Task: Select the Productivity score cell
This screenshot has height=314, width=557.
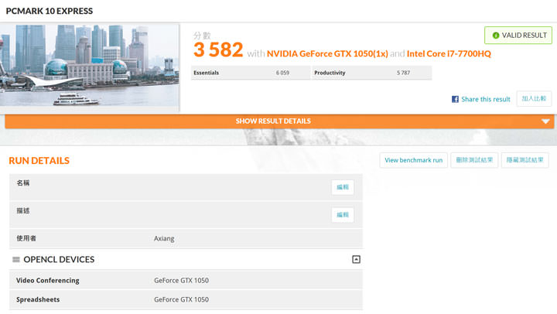Action: point(371,73)
